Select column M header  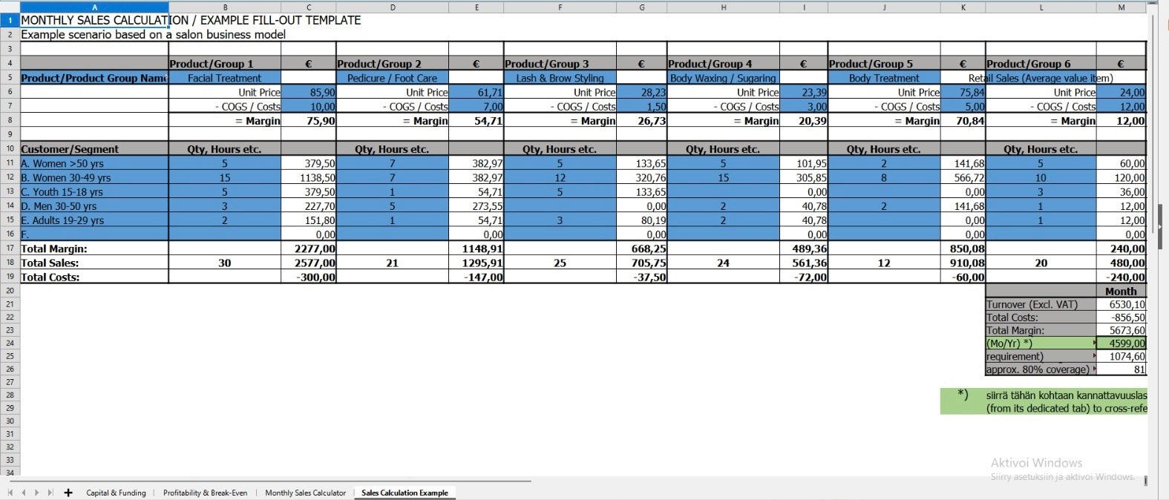[x=1121, y=7]
